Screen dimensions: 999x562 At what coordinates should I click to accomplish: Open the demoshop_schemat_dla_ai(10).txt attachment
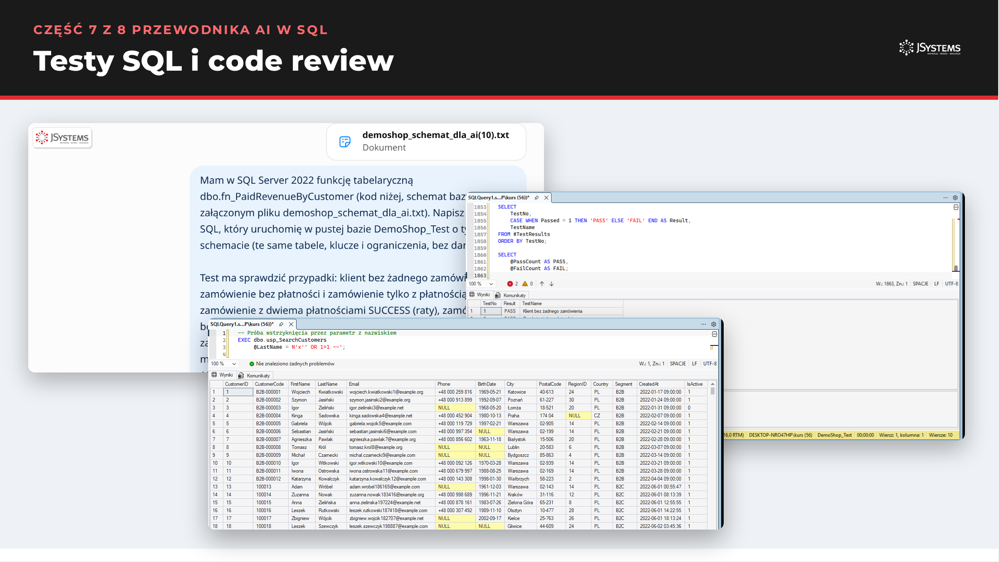426,141
